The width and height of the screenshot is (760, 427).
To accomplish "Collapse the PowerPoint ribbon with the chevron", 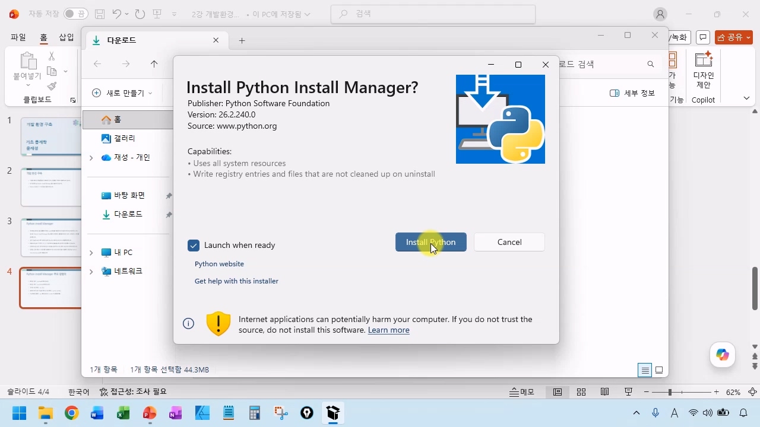I will coord(747,98).
